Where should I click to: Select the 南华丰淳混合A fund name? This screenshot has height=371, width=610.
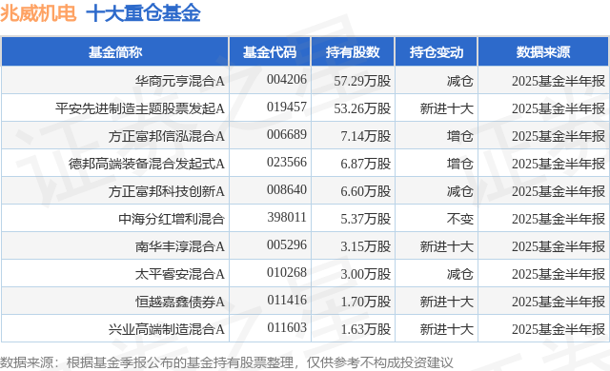pos(180,246)
